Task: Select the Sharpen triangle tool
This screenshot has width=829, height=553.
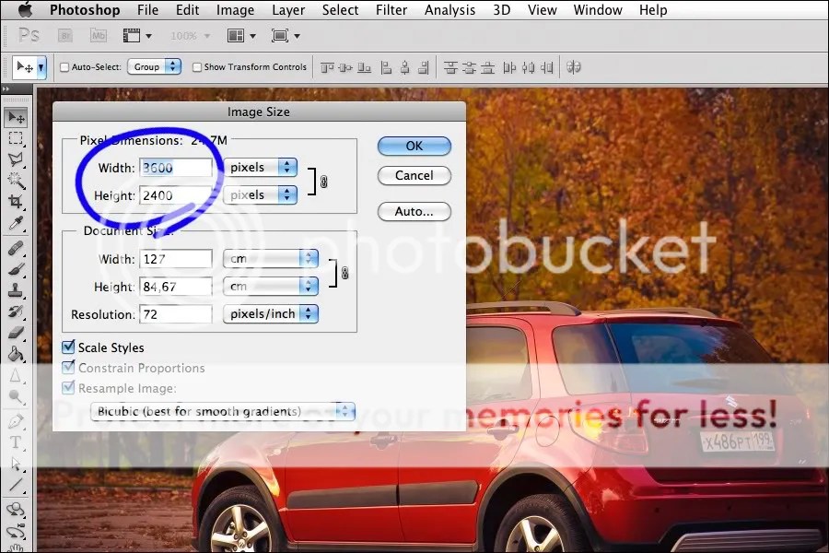Action: tap(16, 376)
